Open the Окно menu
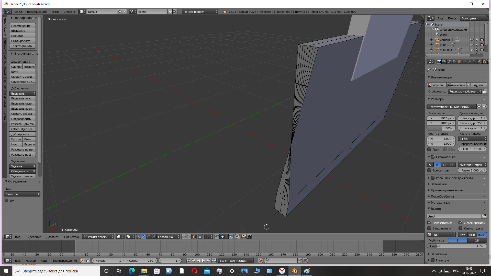The height and width of the screenshot is (276, 491). 55,12
